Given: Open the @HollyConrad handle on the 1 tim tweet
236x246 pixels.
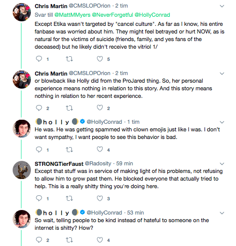Looking at the screenshot, I should pyautogui.click(x=104, y=122).
